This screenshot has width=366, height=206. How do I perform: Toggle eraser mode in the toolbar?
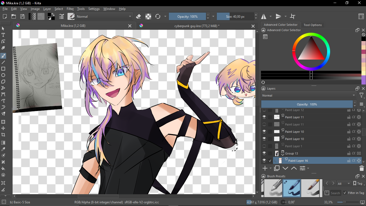pos(138,17)
